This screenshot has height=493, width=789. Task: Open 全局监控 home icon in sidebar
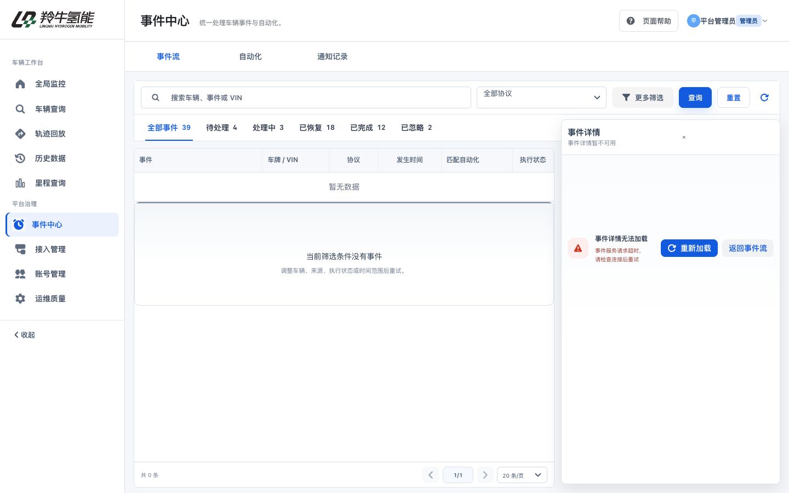(x=20, y=84)
